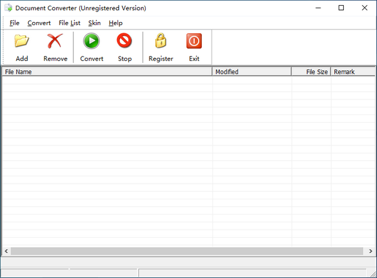The image size is (377, 278).
Task: Open the Convert menu
Action: pyautogui.click(x=39, y=23)
